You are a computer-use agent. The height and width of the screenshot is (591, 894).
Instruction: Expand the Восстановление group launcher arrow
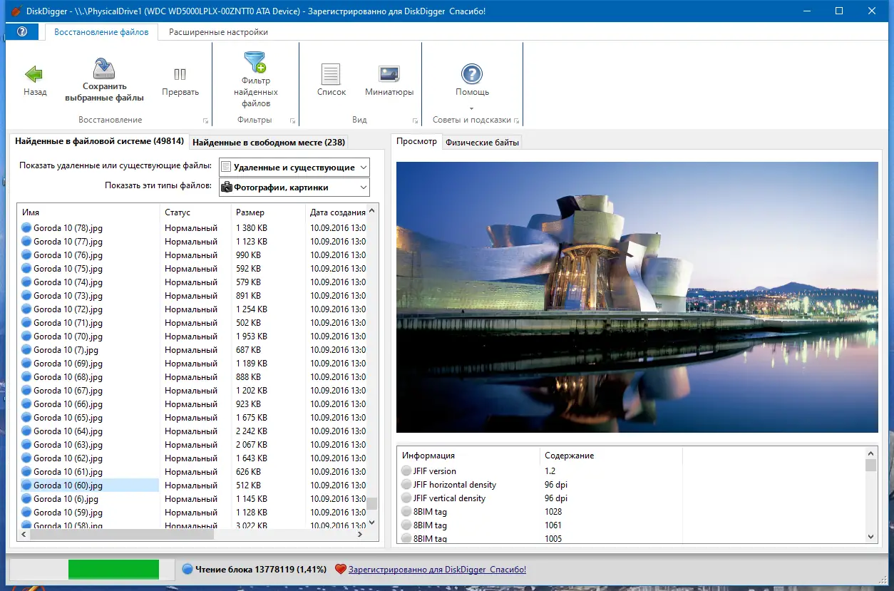click(205, 120)
